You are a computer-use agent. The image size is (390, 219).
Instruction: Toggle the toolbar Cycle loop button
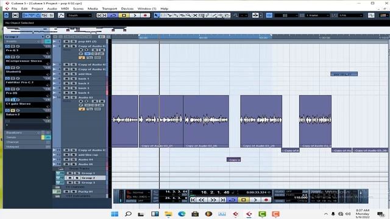[113, 15]
